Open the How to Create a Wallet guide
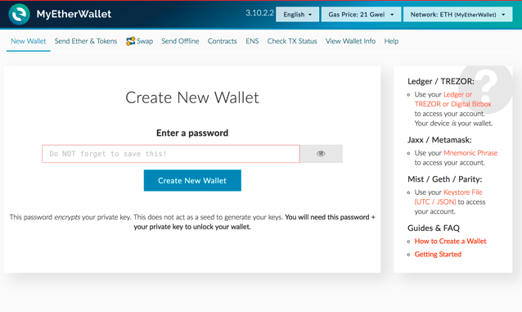The image size is (522, 312). click(x=451, y=241)
